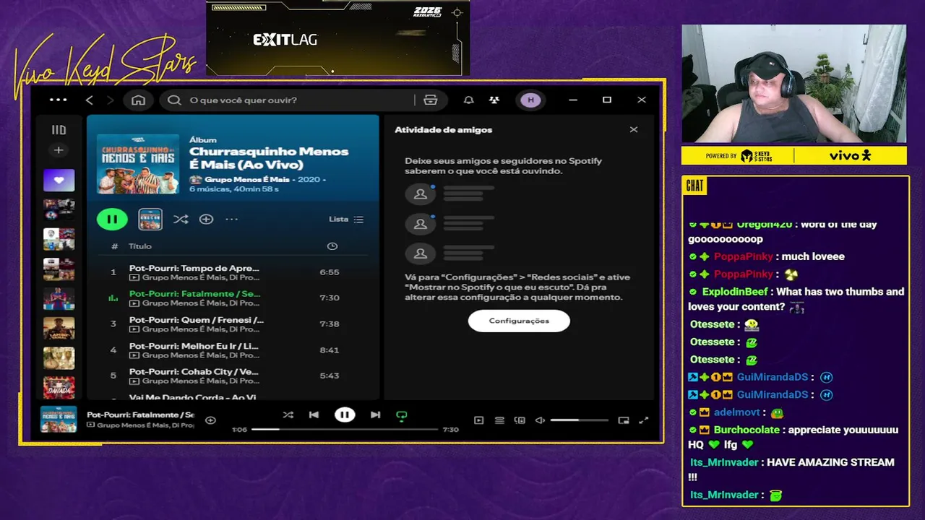
Task: Minimize the Spotify window
Action: (573, 100)
